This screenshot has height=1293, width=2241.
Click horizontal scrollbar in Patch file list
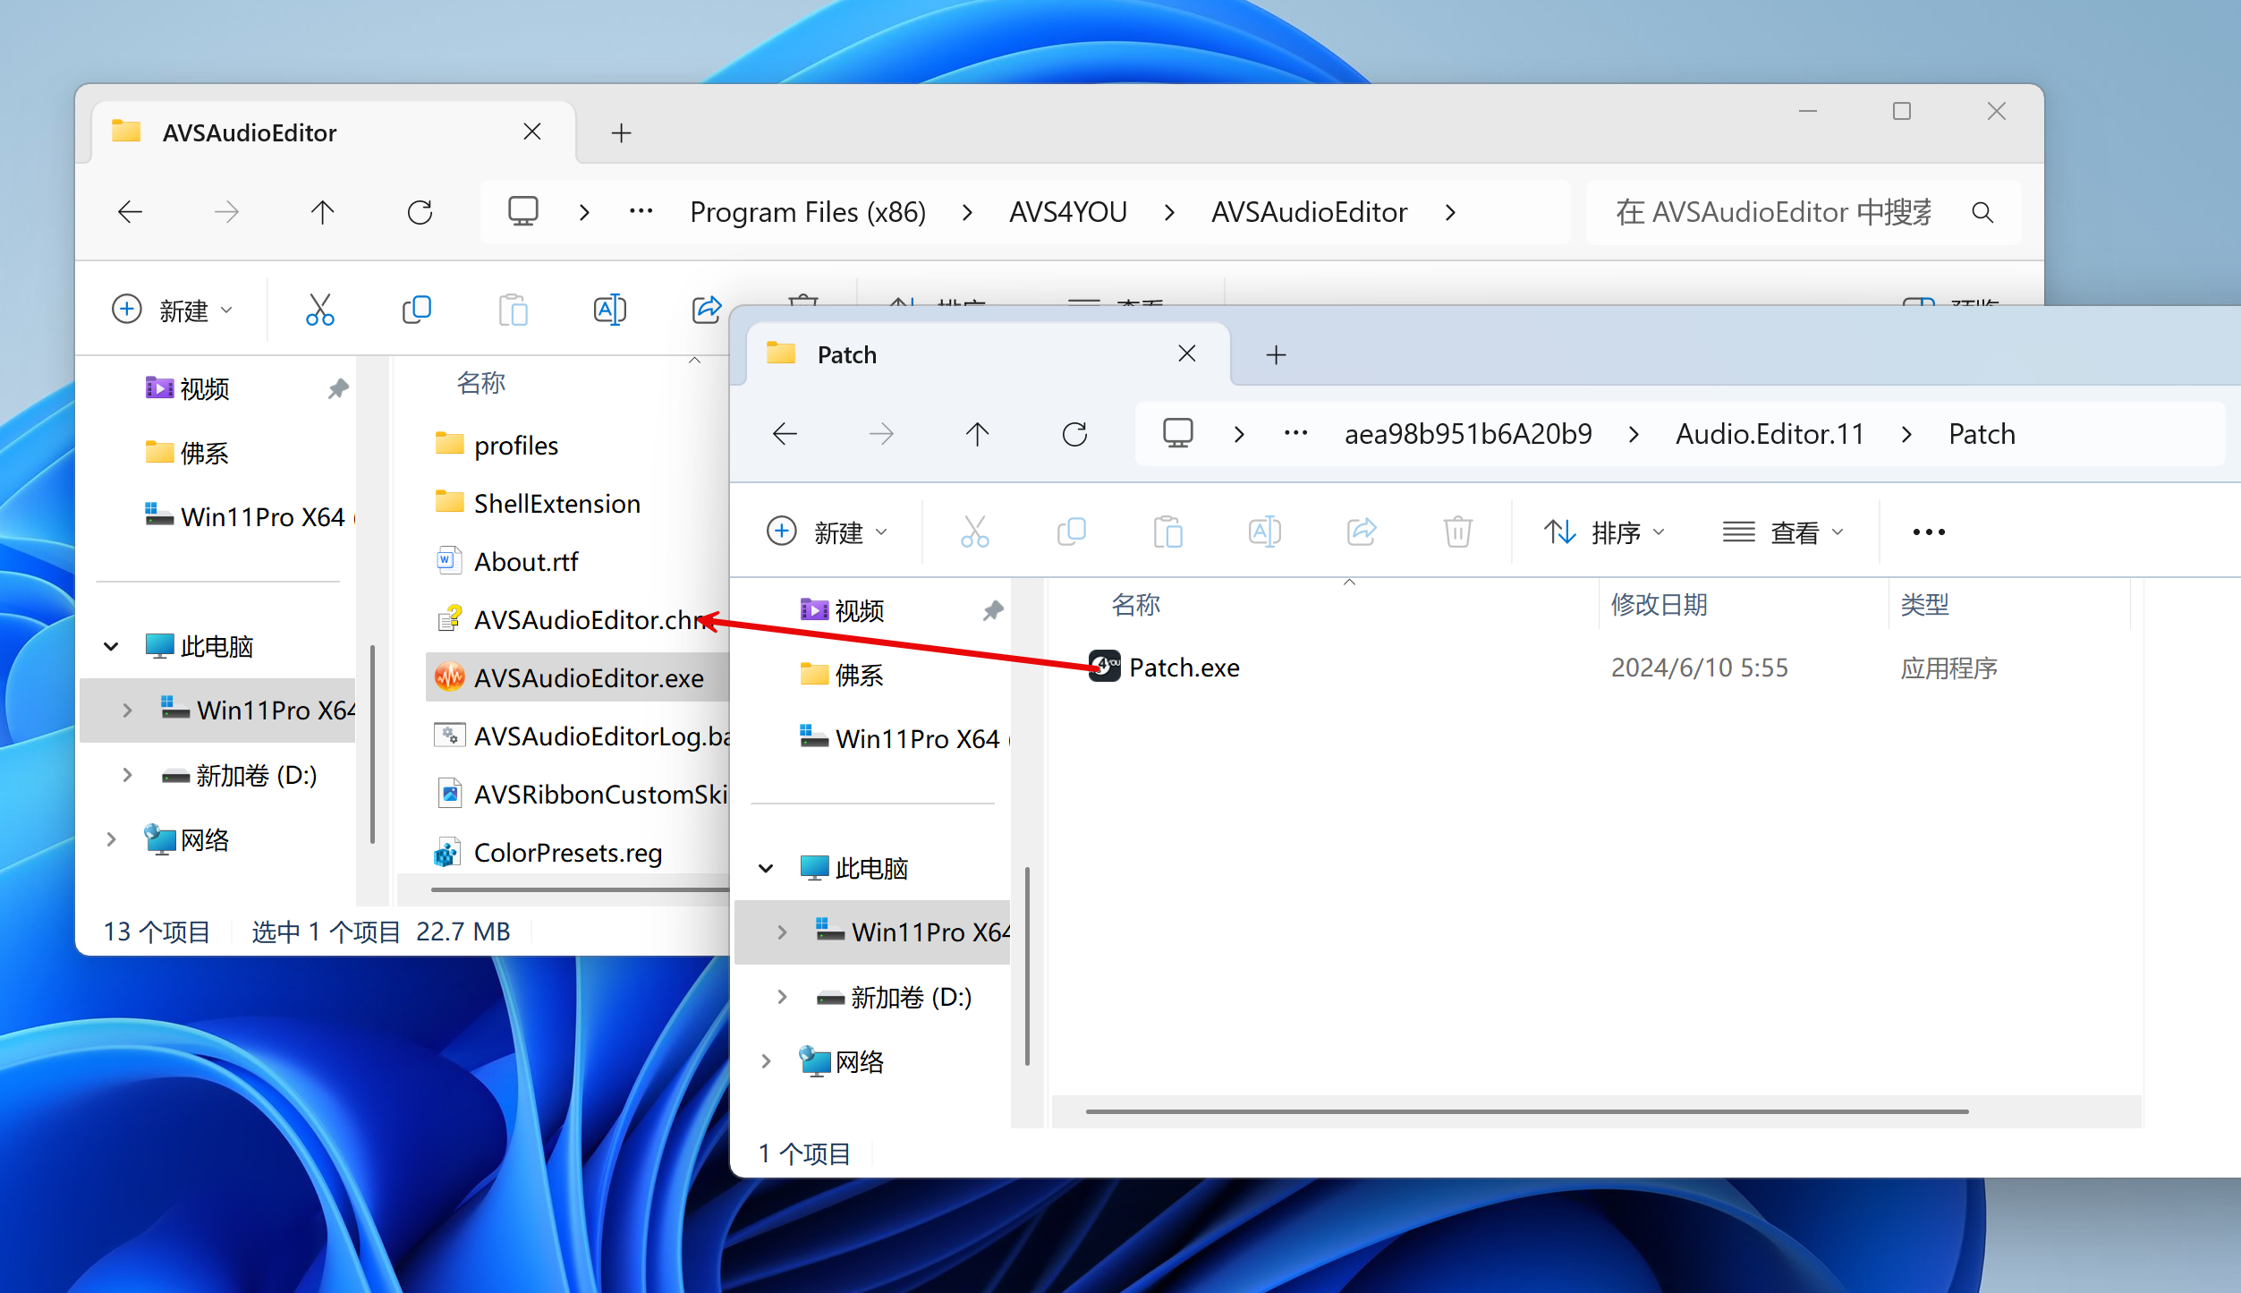point(1525,1111)
